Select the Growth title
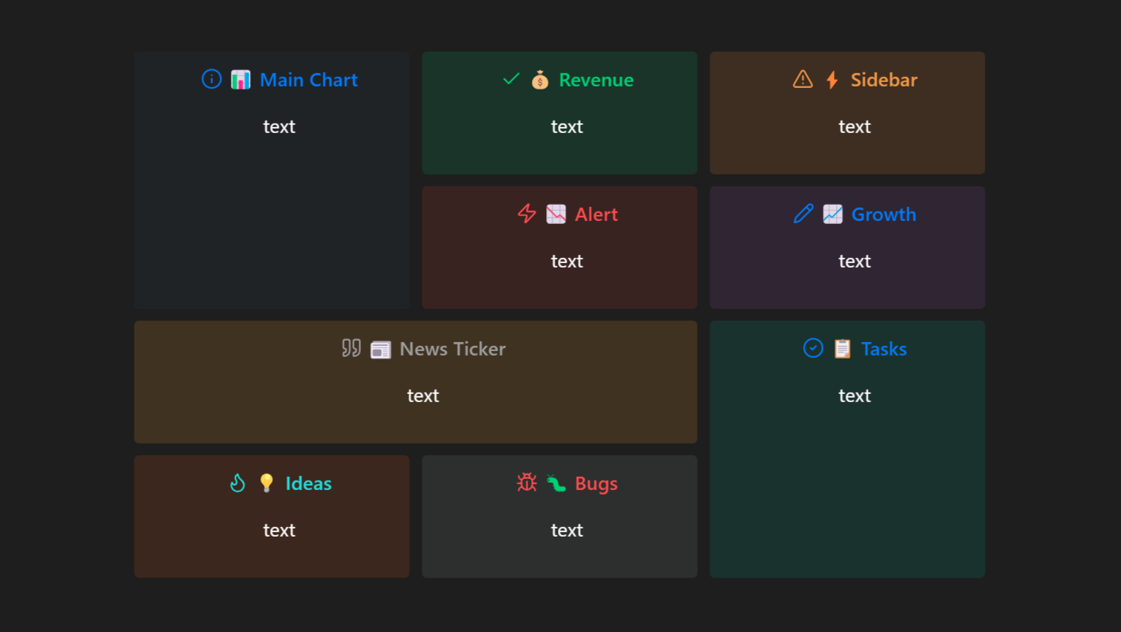Screen dimensions: 1121x632 [x=884, y=214]
